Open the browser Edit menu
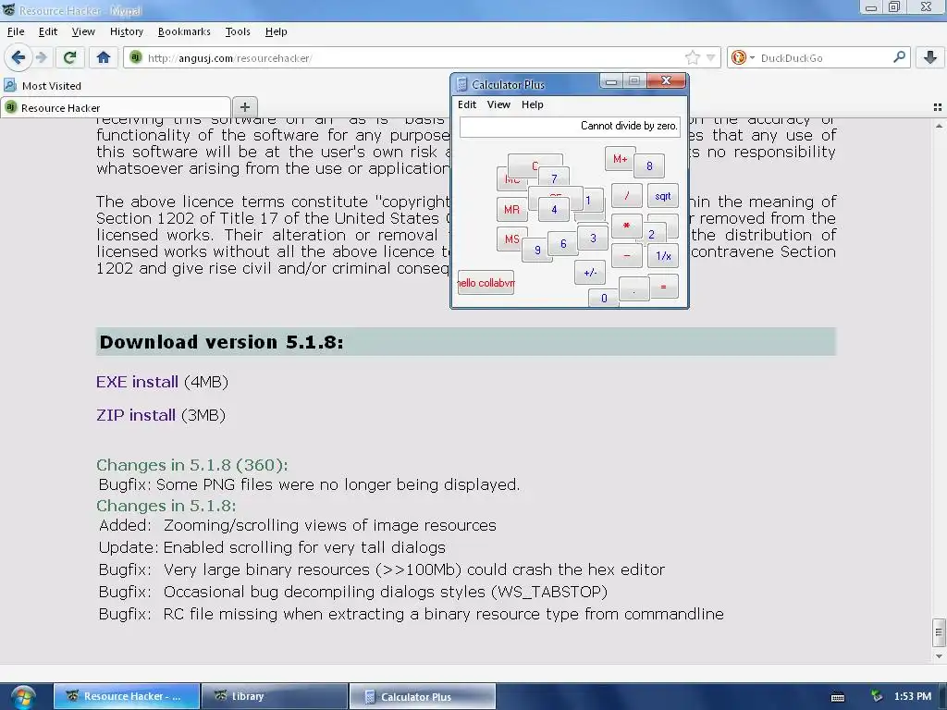947x710 pixels. click(48, 31)
